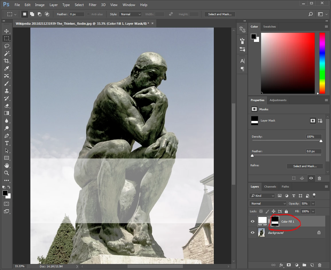
Task: Select the Eraser tool
Action: 7,106
